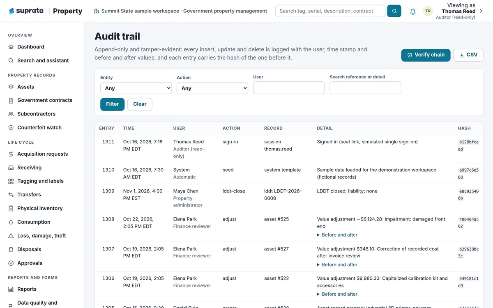Click the lddt-close action cell

pyautogui.click(x=234, y=191)
